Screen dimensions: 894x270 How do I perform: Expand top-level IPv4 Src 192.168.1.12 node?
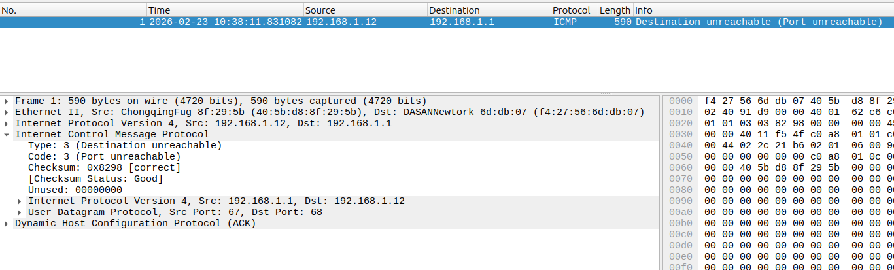(x=6, y=124)
